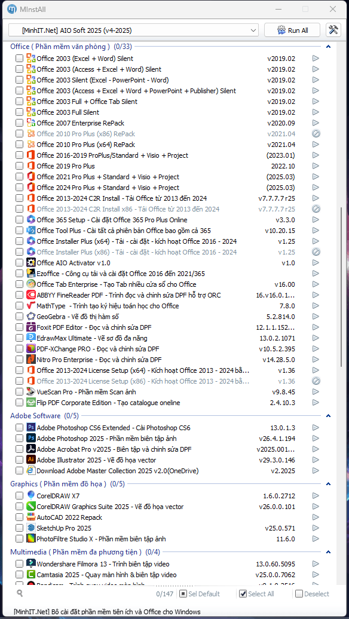Open the AIO Soft 2025 package dropdown
Screen dimensions: 349x619
[133, 30]
